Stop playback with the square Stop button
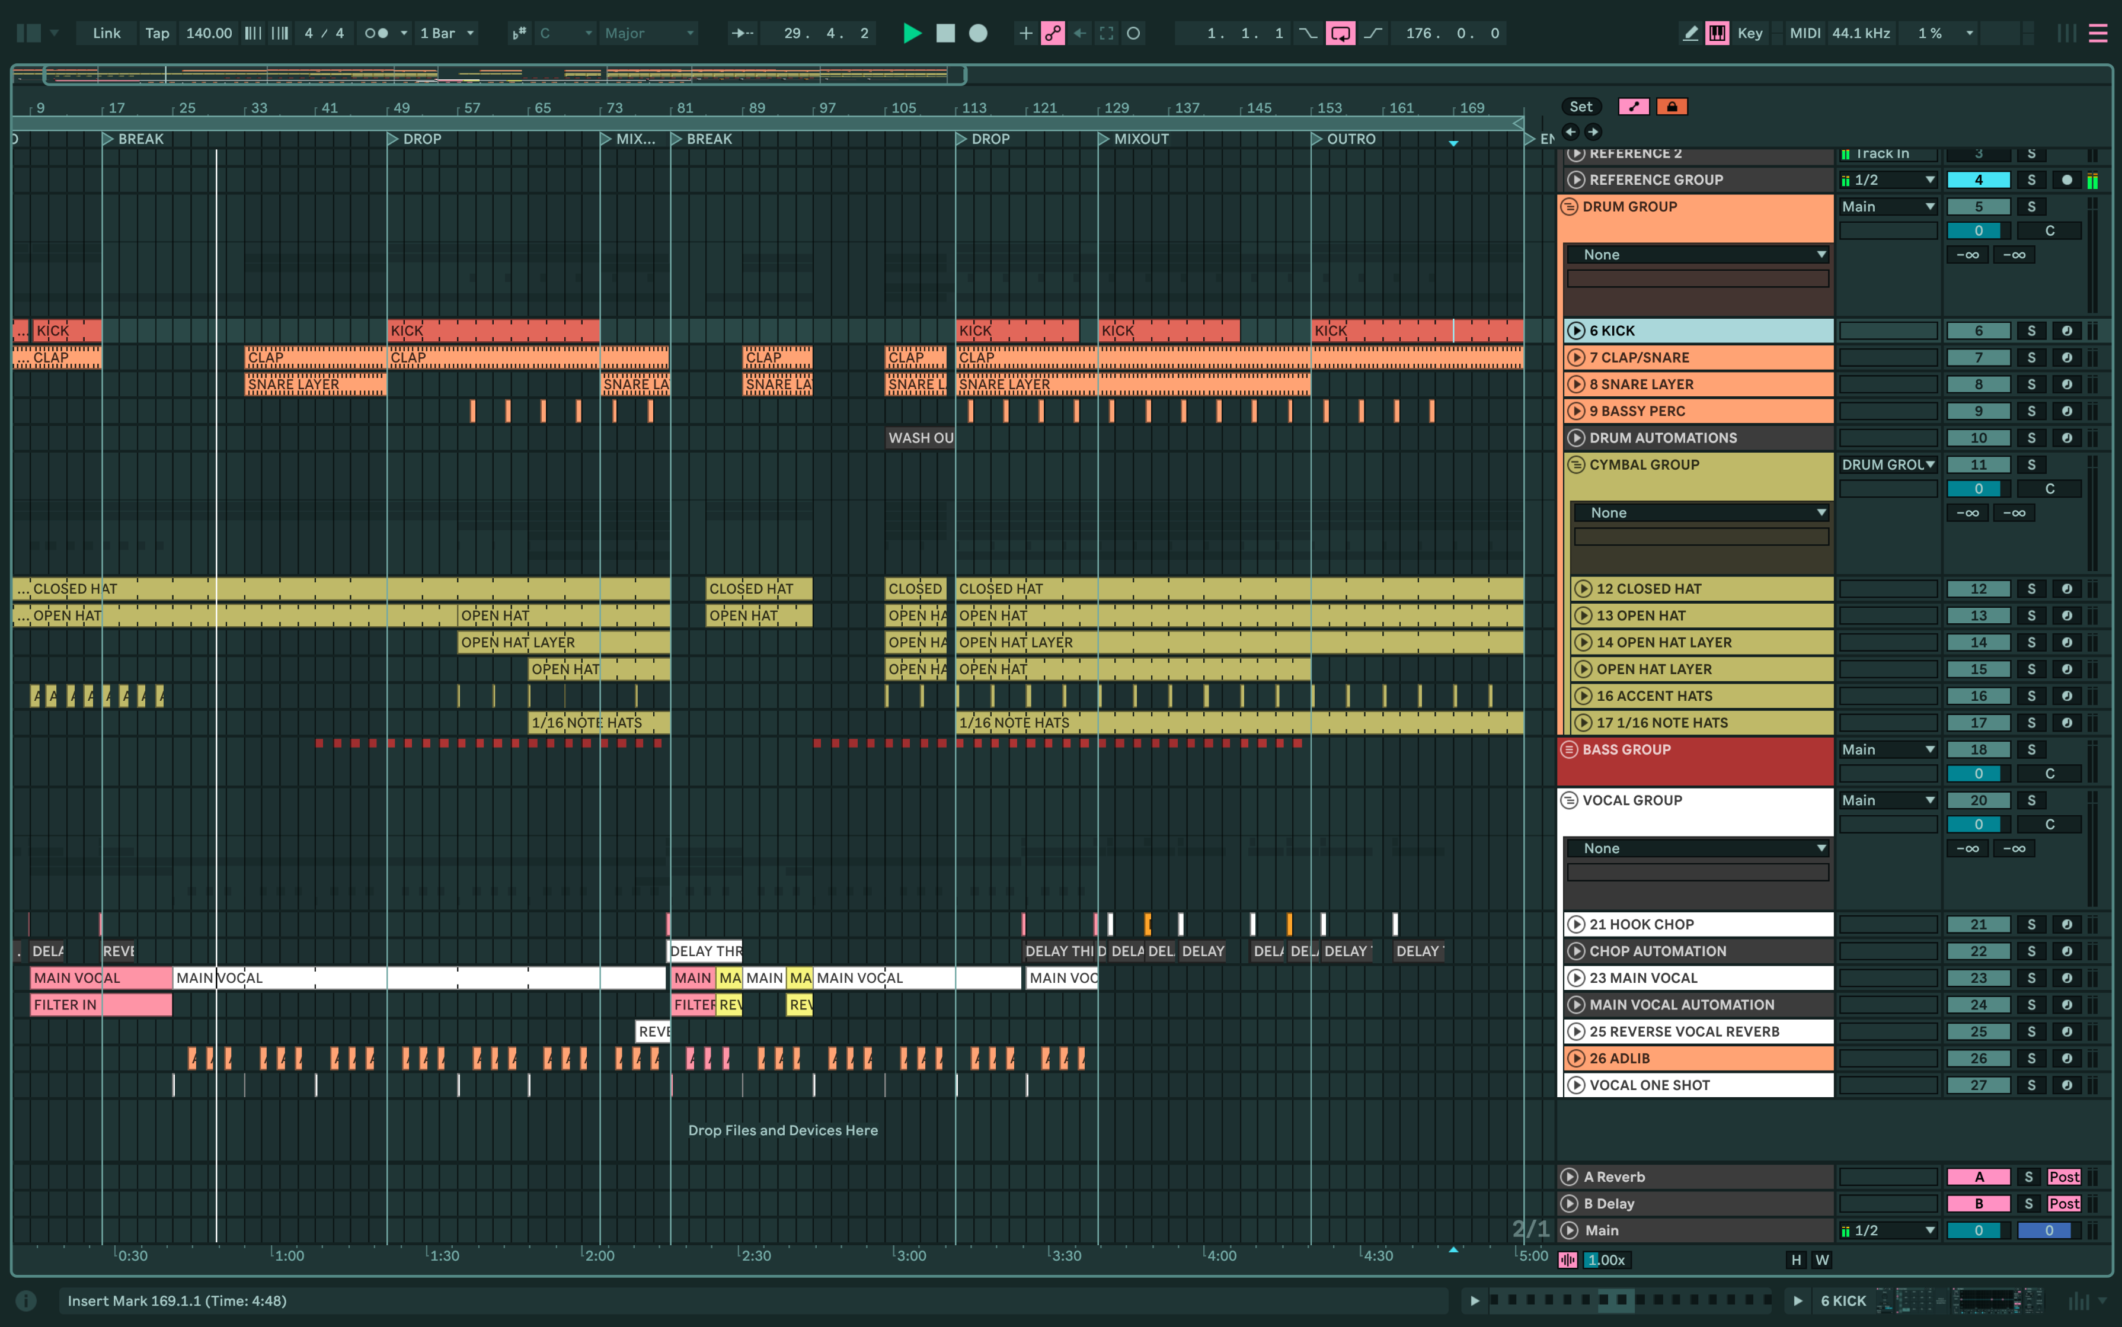The height and width of the screenshot is (1327, 2122). [945, 33]
